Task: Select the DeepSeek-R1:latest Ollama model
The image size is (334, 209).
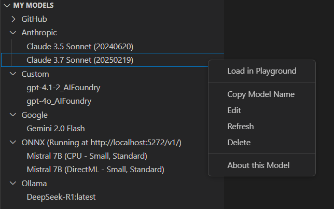Action: (61, 197)
